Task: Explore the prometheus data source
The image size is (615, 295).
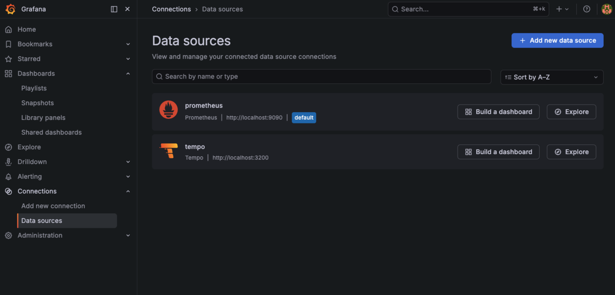Action: tap(571, 112)
